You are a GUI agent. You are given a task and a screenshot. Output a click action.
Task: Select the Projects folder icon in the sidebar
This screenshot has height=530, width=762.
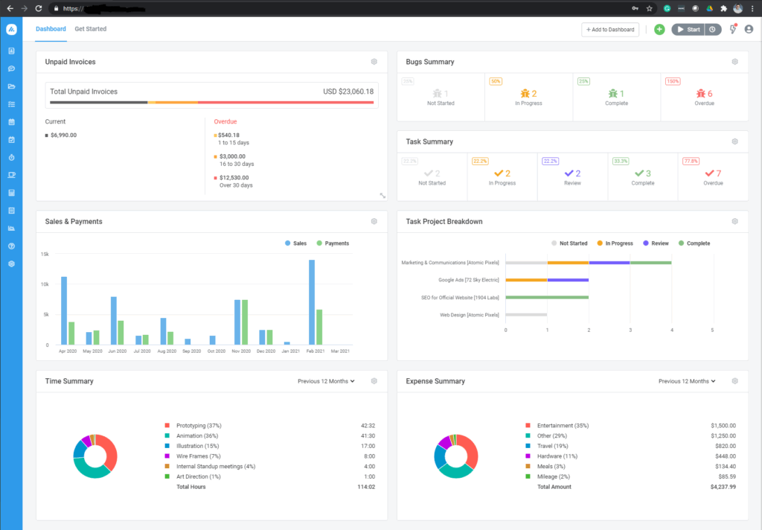pyautogui.click(x=11, y=86)
